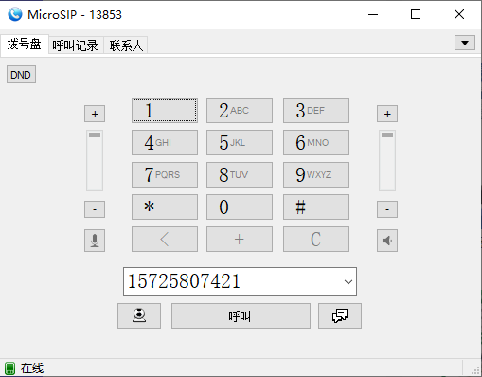Increase speaker volume with right + button
The width and height of the screenshot is (482, 377).
pyautogui.click(x=387, y=114)
